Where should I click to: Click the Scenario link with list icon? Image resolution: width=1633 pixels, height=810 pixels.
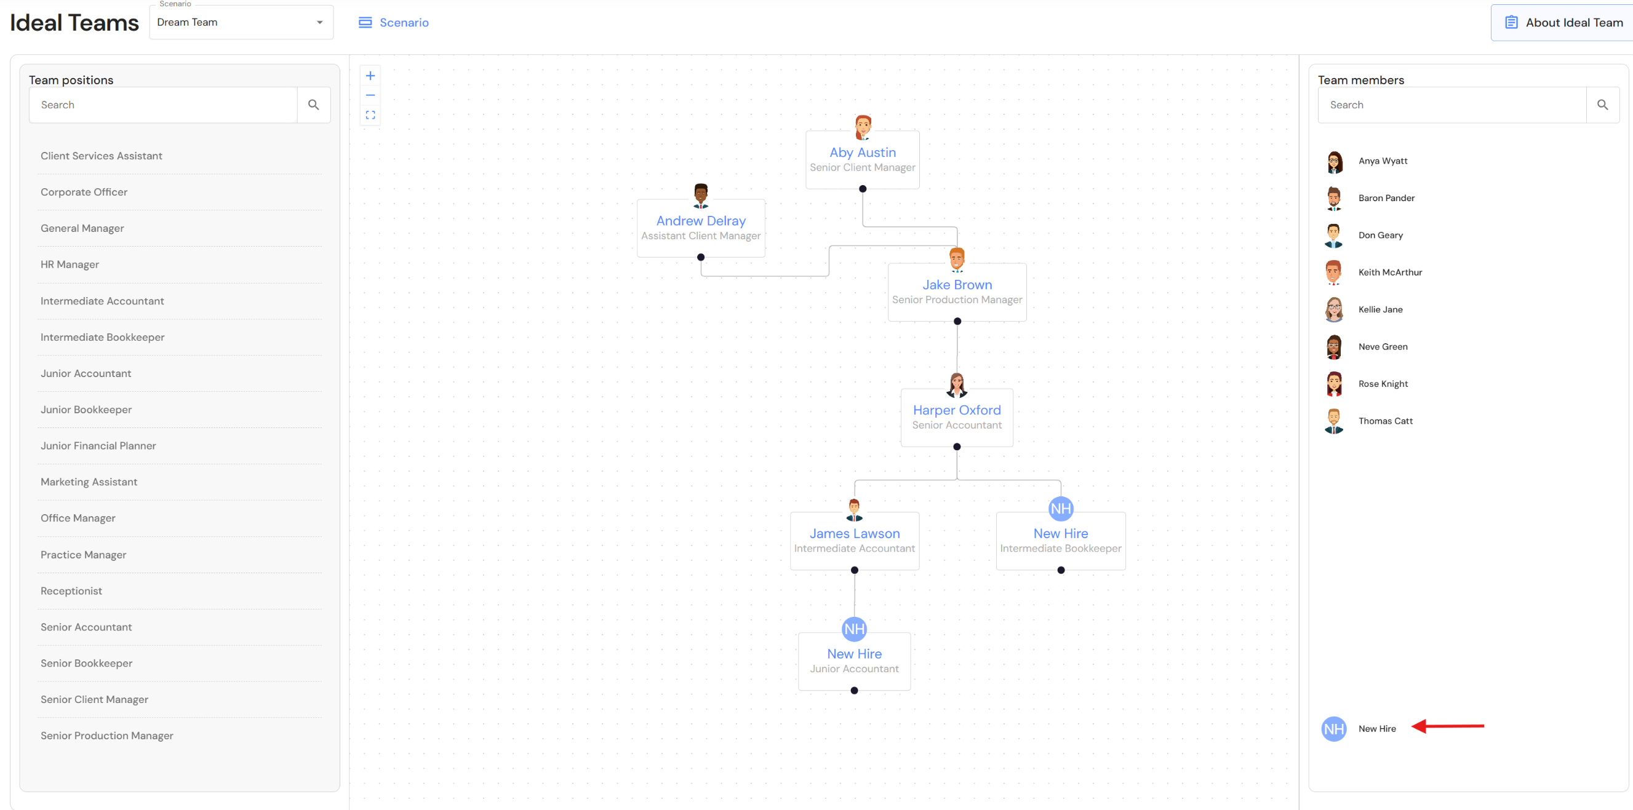(394, 23)
